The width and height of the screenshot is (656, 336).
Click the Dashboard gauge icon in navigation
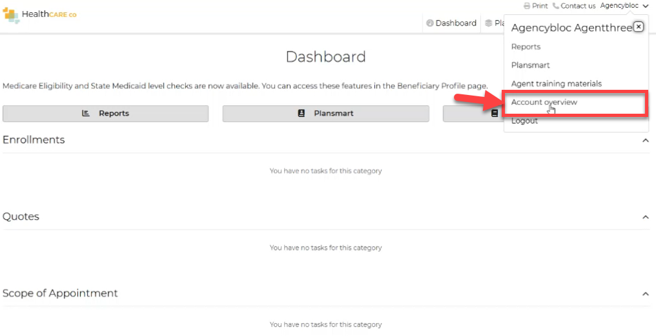point(429,23)
